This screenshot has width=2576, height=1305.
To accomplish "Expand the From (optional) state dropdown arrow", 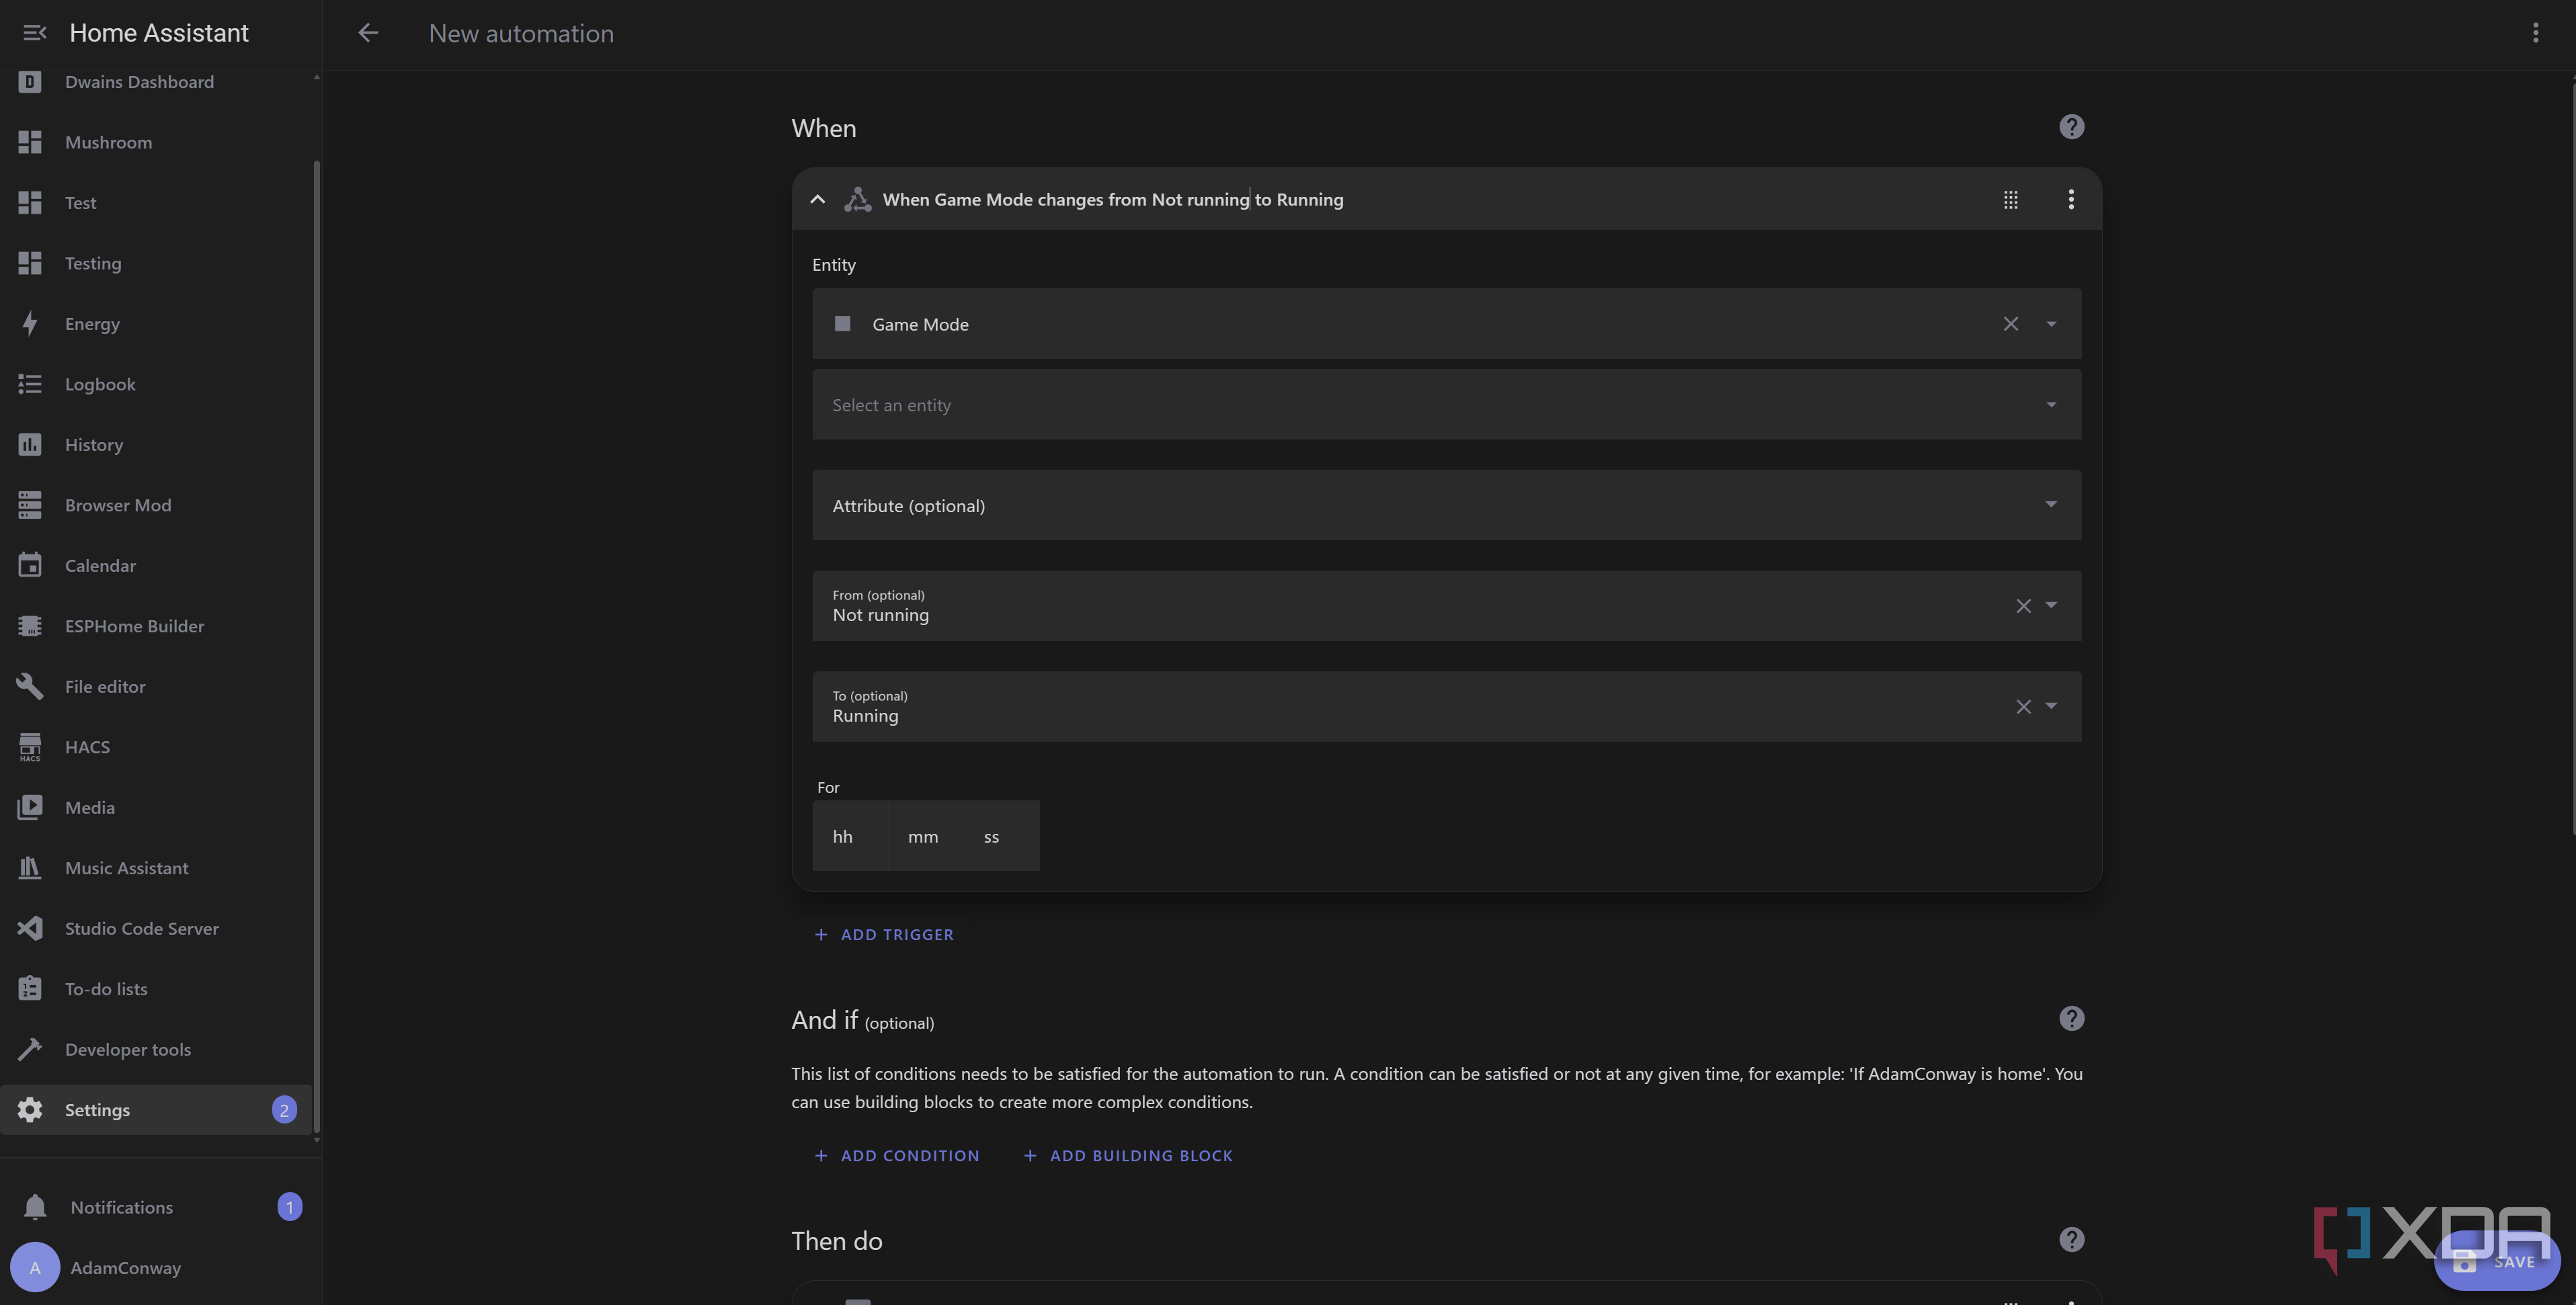I will click(2051, 605).
